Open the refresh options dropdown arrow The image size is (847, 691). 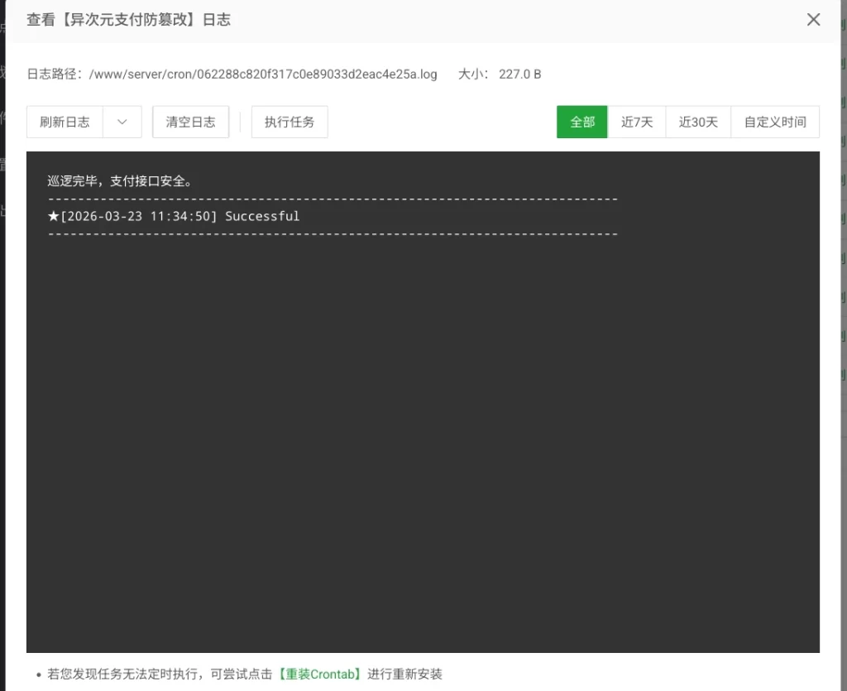point(121,122)
